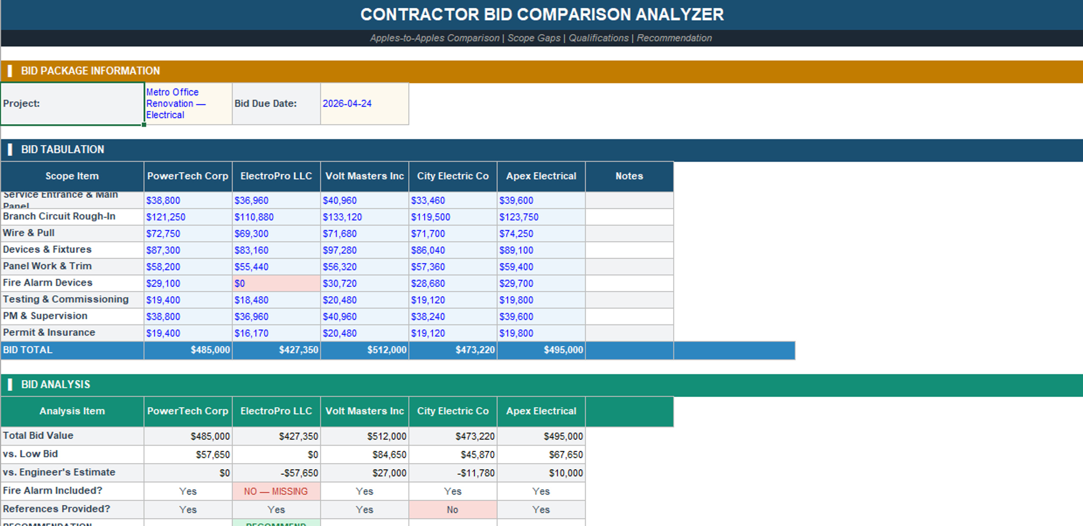Select the References Provided? row label
The width and height of the screenshot is (1083, 526).
coord(72,510)
